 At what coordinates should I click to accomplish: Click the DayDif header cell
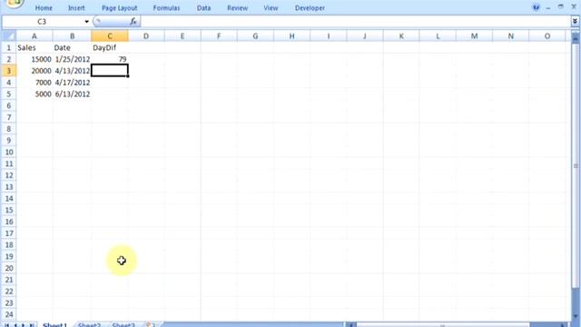110,47
